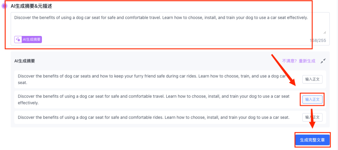Click the AI生成摘要 purple button

click(28, 40)
